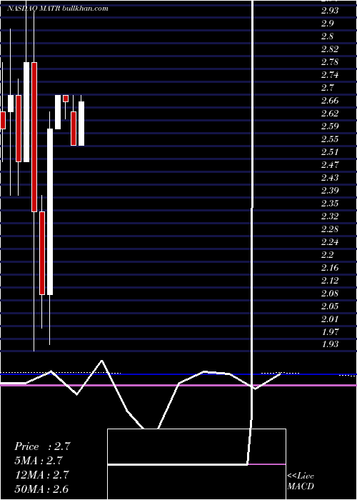Click the 2.74 price axis label

[x=330, y=75]
